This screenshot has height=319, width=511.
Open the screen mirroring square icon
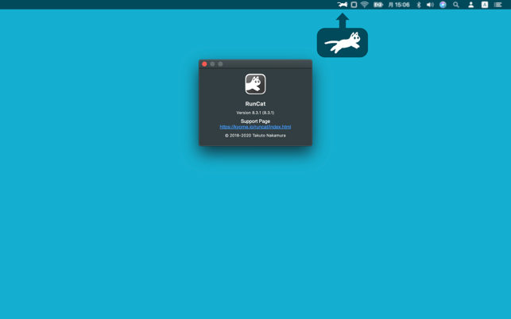pos(354,5)
